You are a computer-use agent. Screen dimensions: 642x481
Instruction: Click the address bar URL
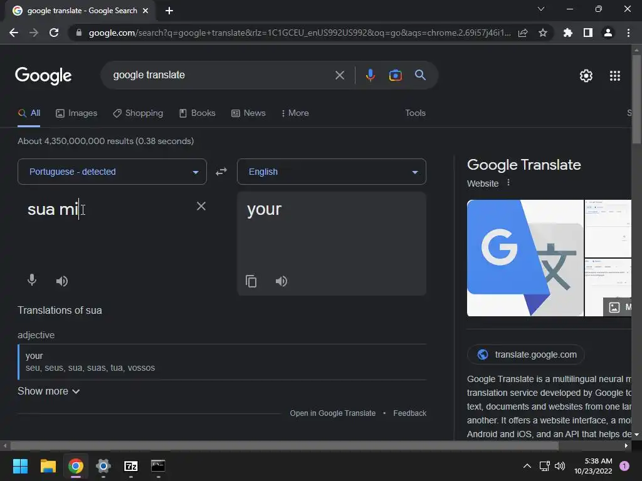(300, 33)
